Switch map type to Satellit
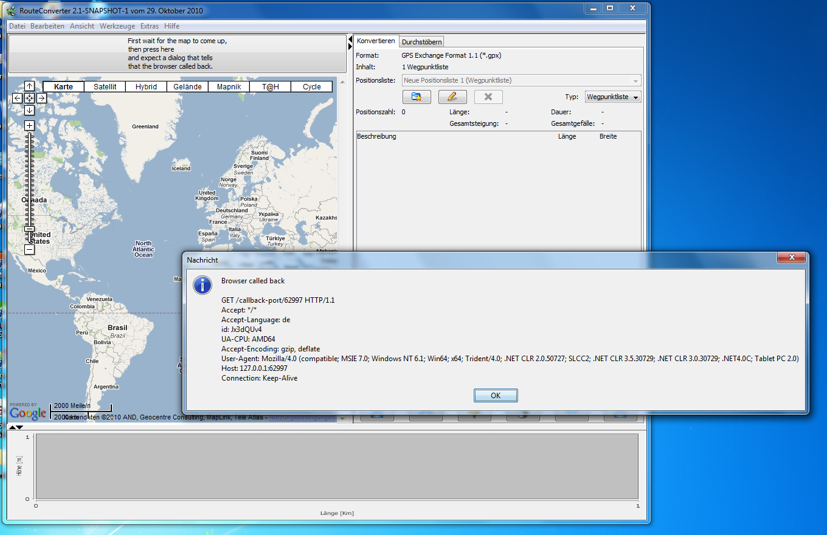The width and height of the screenshot is (827, 535). 105,87
